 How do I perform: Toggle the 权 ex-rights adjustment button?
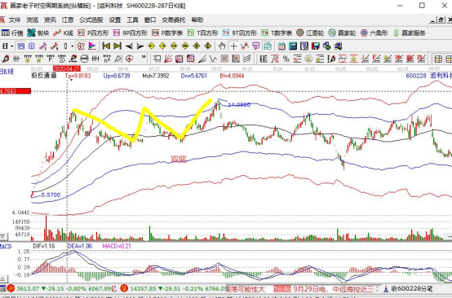[x=81, y=46]
